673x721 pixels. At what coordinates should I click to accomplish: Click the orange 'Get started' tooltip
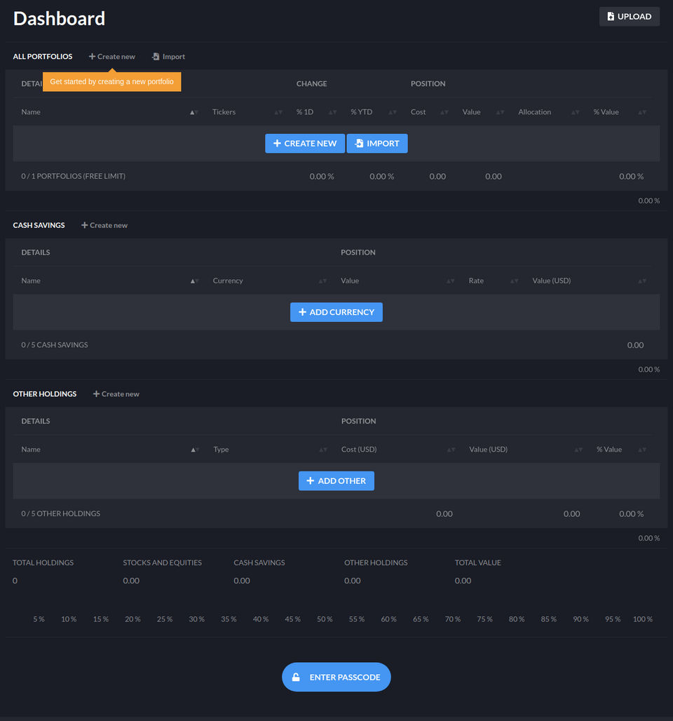click(x=111, y=82)
